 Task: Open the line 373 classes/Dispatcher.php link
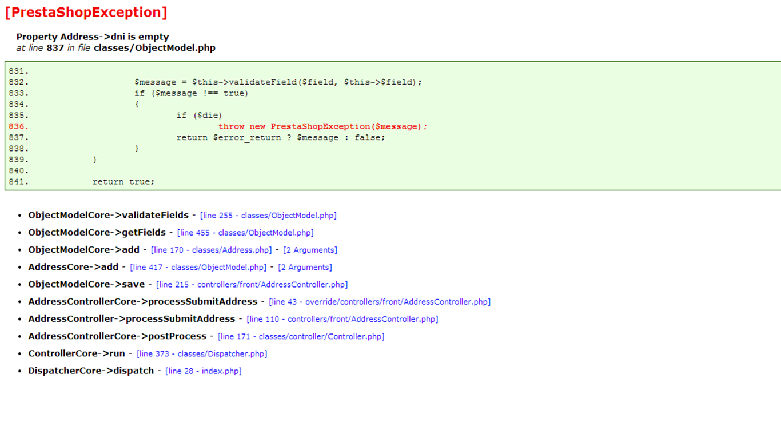pos(202,353)
